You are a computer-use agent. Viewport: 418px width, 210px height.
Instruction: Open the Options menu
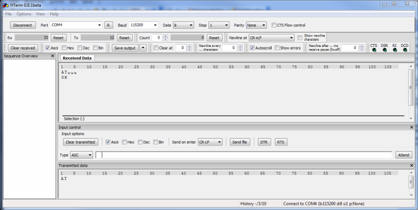point(24,14)
